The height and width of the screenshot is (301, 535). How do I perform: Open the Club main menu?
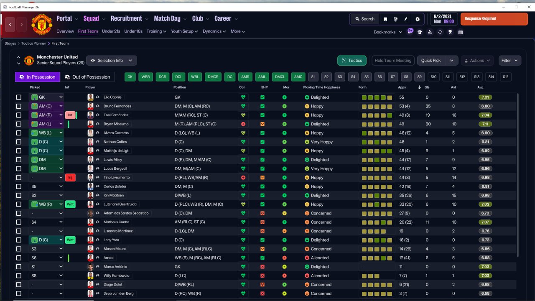coord(200,19)
